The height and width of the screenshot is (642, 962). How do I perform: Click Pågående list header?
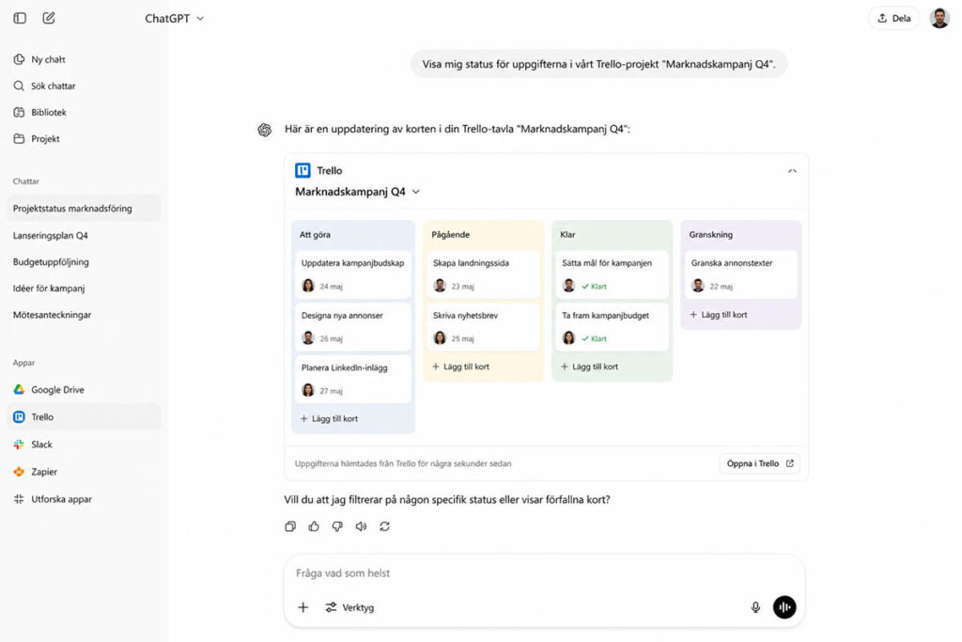pyautogui.click(x=450, y=234)
